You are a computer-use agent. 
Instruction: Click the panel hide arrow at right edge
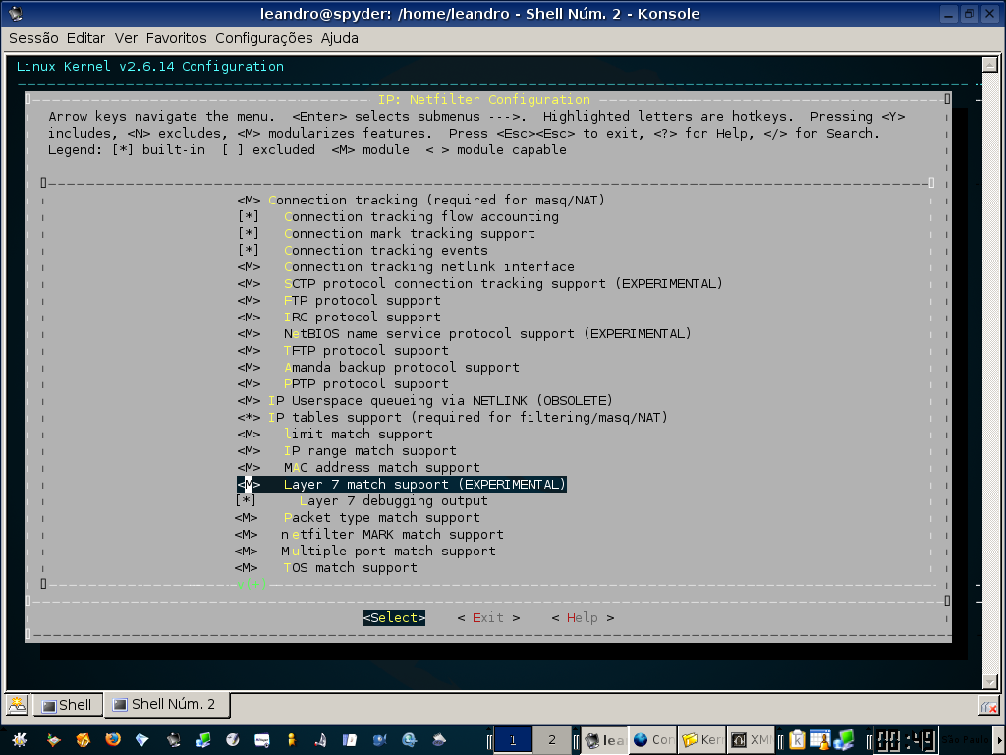pyautogui.click(x=999, y=740)
